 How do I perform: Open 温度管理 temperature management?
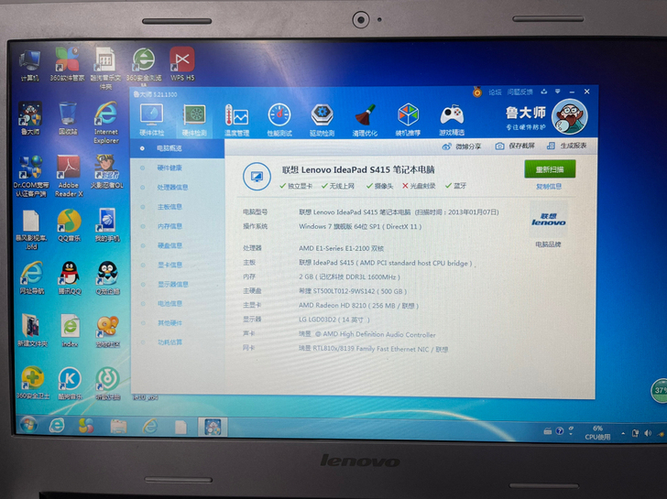click(236, 120)
